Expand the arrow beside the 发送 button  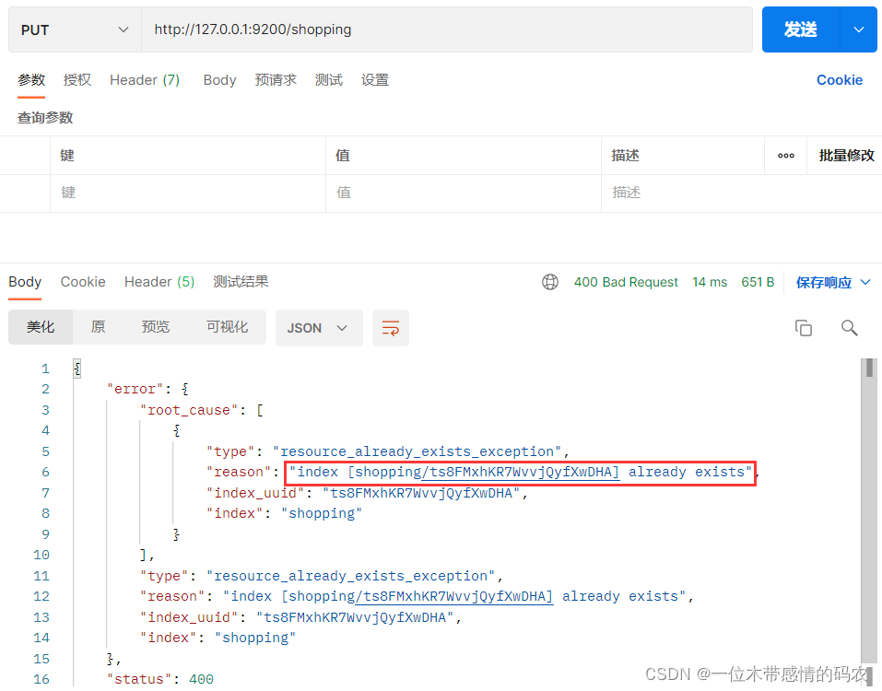(x=859, y=29)
